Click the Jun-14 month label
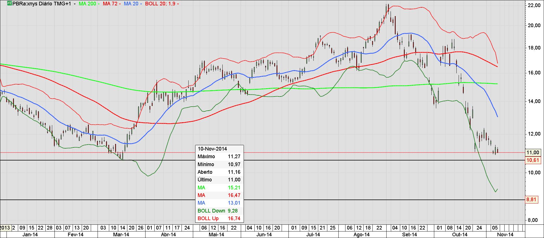Viewport: 544px width, 238px height. (x=264, y=235)
